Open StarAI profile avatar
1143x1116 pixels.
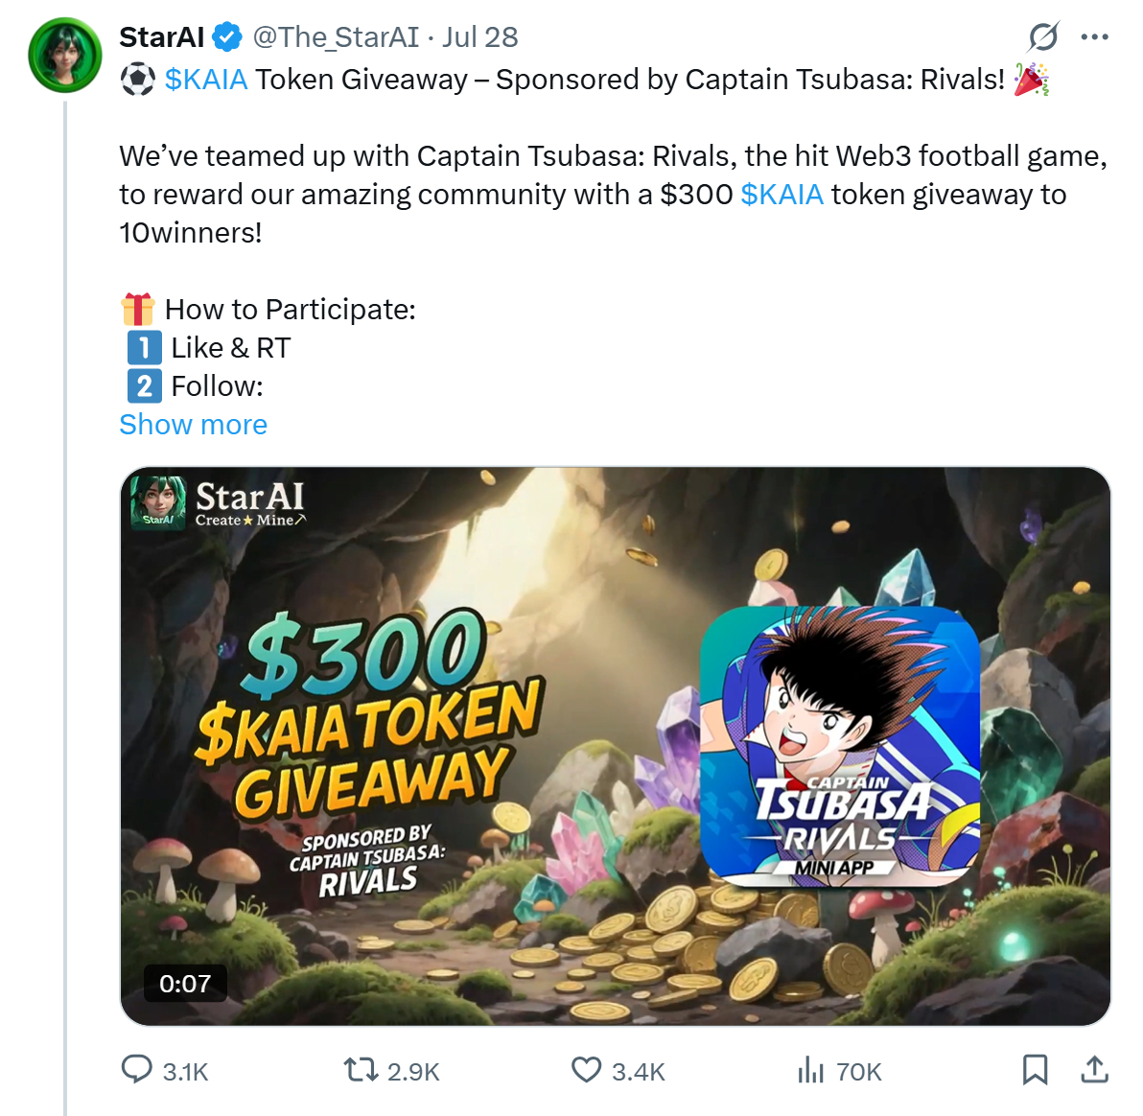pyautogui.click(x=65, y=55)
